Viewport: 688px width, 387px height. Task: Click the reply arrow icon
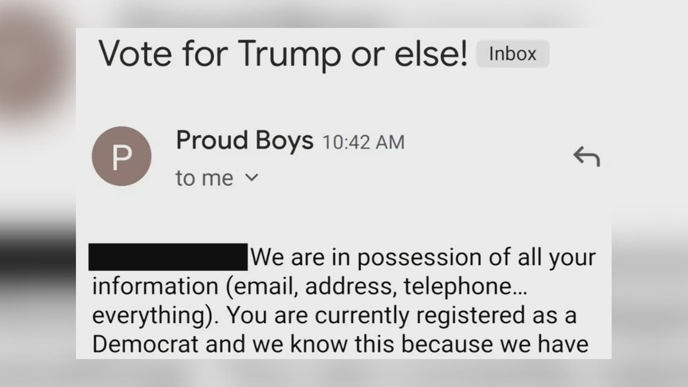pyautogui.click(x=586, y=156)
